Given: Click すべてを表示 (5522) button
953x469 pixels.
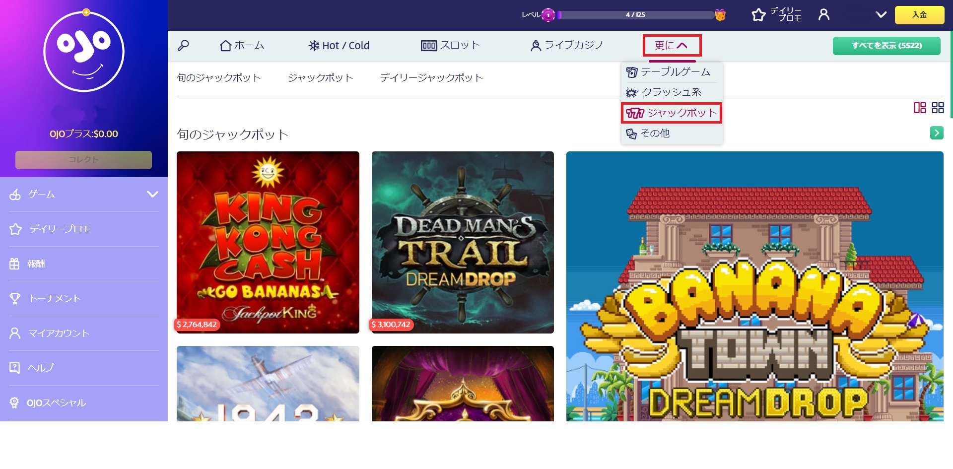Looking at the screenshot, I should click(886, 46).
